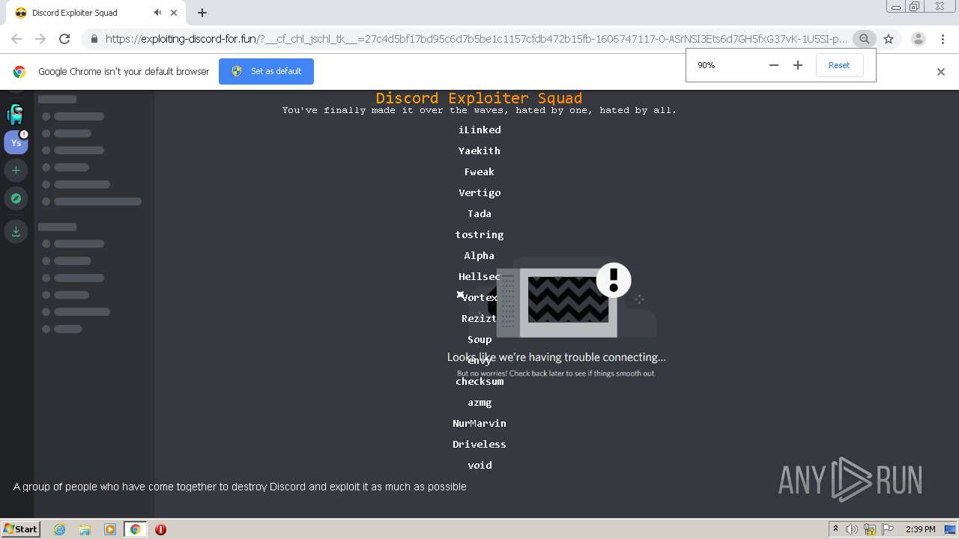This screenshot has height=539, width=959.
Task: Reset zoom to default
Action: pyautogui.click(x=839, y=65)
